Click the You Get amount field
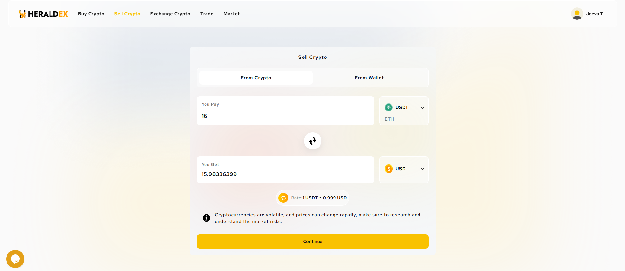This screenshot has height=271, width=625. 285,174
